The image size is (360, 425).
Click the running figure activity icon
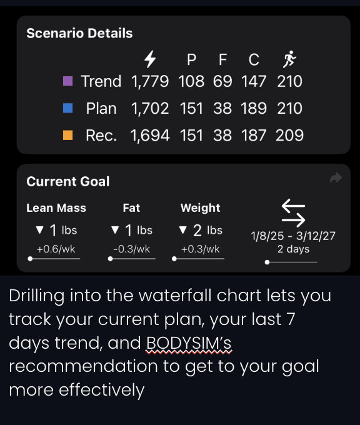(289, 59)
